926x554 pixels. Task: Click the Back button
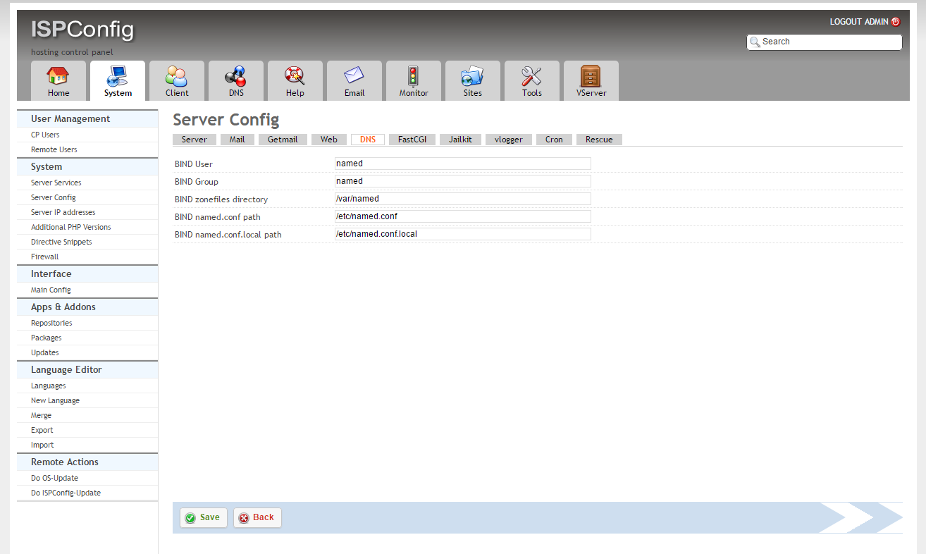click(x=257, y=517)
